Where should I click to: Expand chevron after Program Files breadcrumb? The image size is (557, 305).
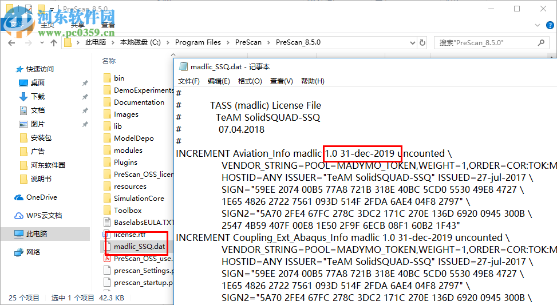228,42
